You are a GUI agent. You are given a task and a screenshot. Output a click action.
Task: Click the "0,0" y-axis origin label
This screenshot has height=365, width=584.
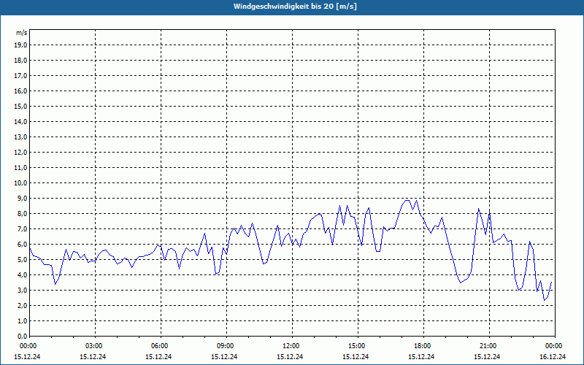click(x=22, y=337)
